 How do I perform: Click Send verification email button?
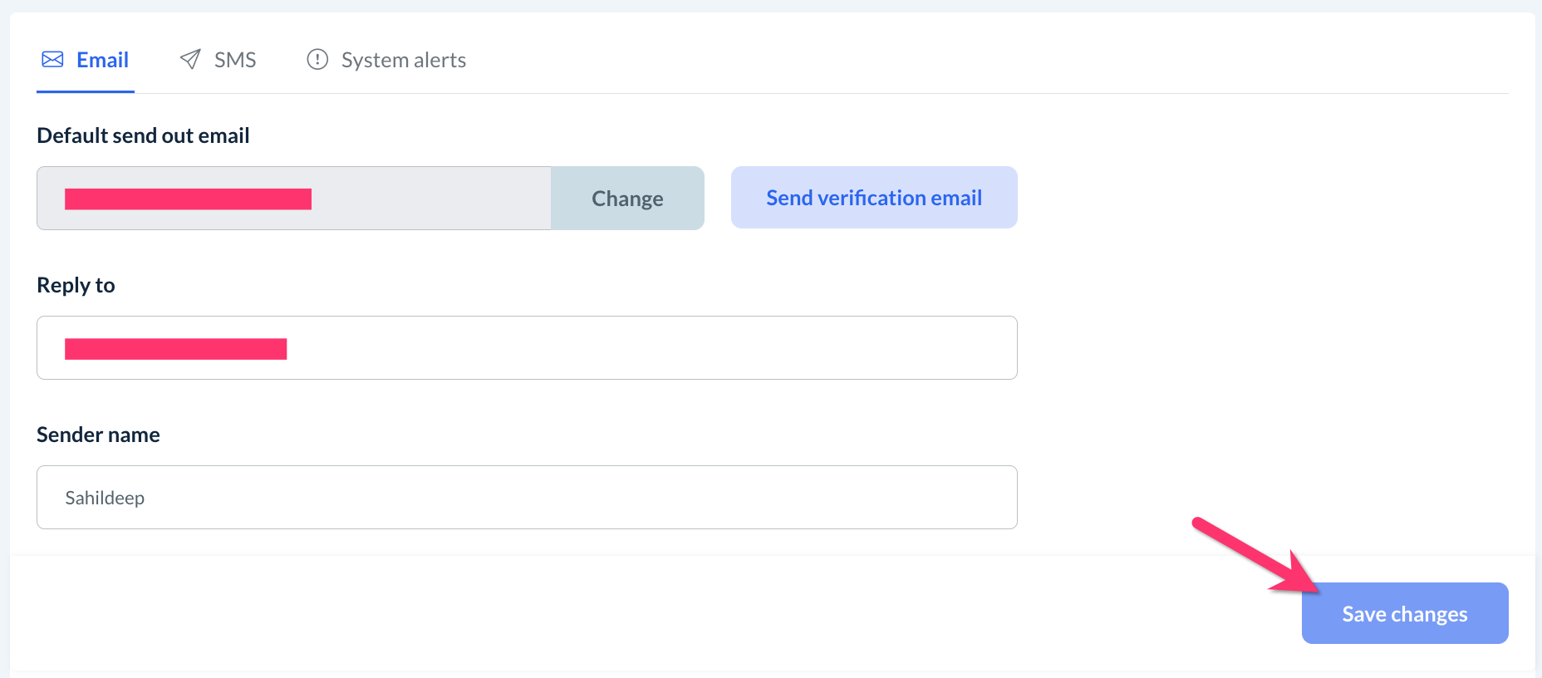point(874,198)
